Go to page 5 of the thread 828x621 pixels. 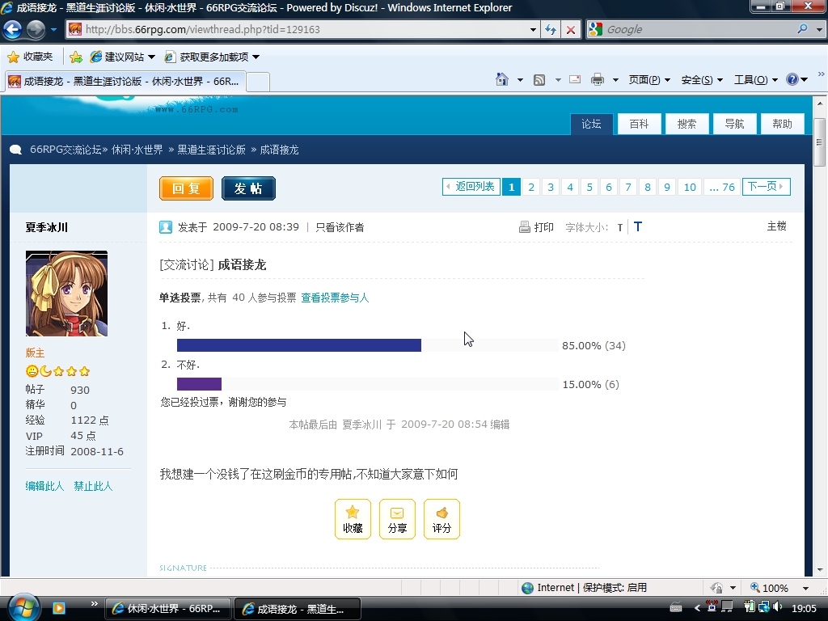click(x=589, y=187)
